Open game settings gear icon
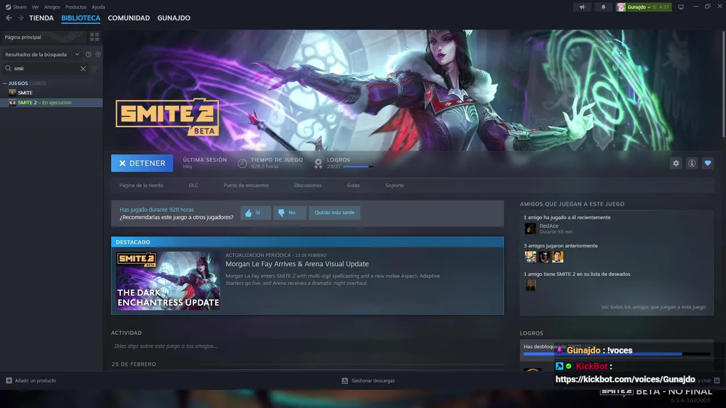This screenshot has height=408, width=726. (676, 163)
